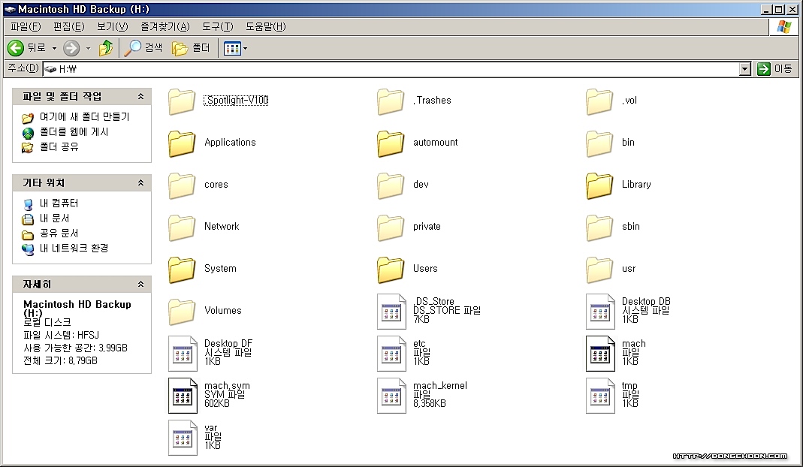Screen dimensions: 803x467
Task: Open the 즐겨찾기(A) menu
Action: click(x=165, y=26)
